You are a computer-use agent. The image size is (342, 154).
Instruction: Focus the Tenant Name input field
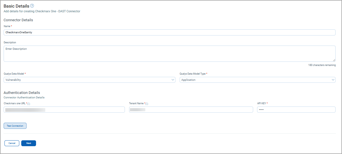coord(191,110)
